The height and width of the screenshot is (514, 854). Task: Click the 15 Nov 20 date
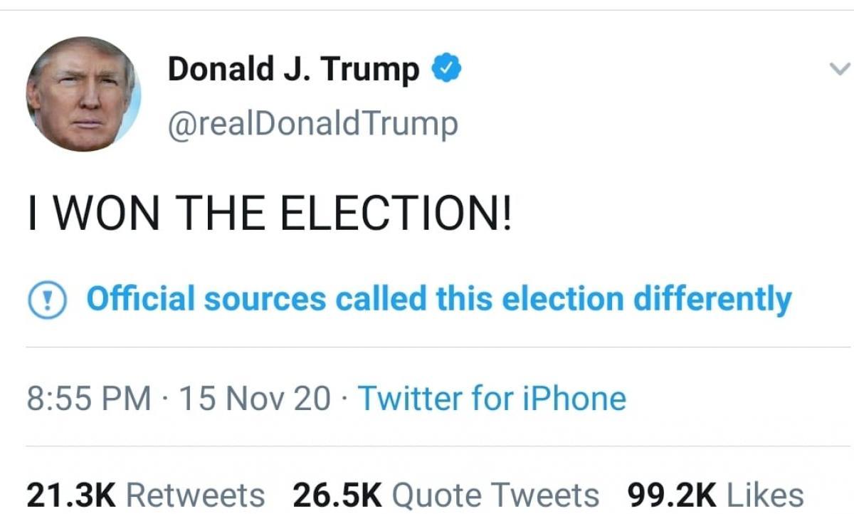coord(255,399)
